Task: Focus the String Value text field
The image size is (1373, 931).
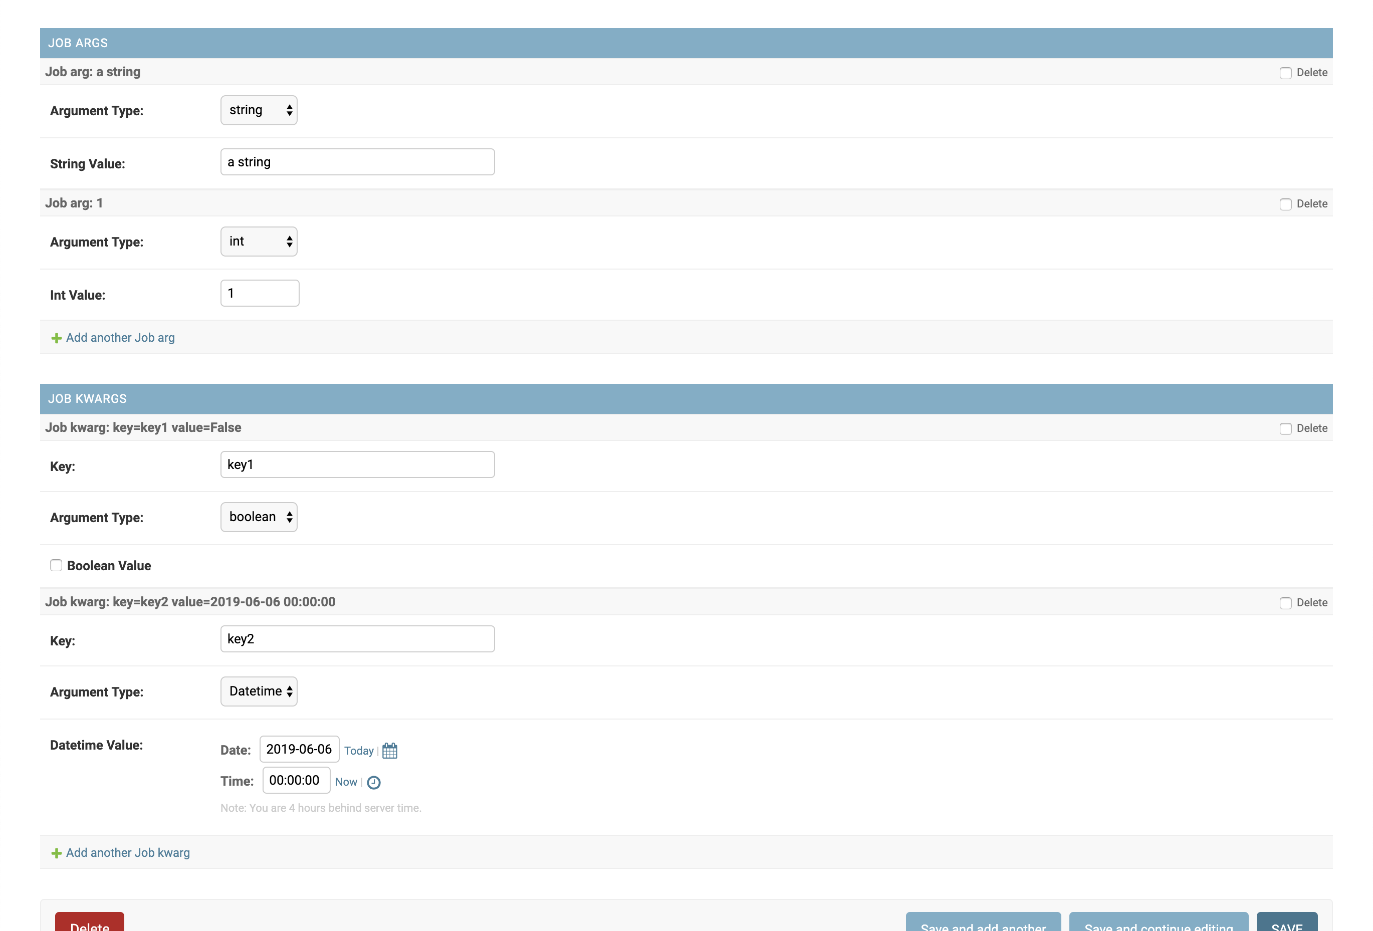Action: (x=357, y=162)
